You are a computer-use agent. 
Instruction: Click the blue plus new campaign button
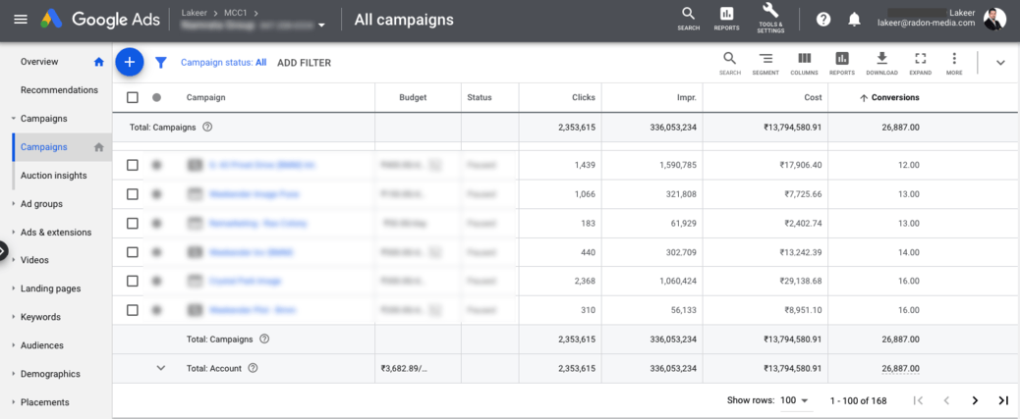[x=130, y=63]
